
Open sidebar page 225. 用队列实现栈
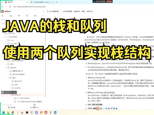pos(23,98)
